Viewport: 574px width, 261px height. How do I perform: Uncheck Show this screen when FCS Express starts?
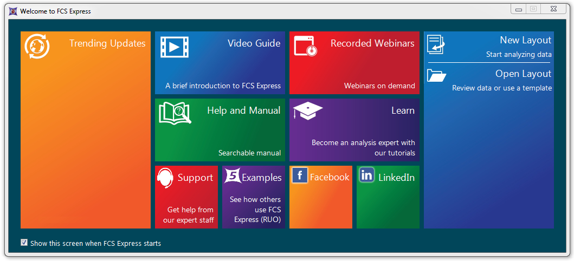[24, 243]
